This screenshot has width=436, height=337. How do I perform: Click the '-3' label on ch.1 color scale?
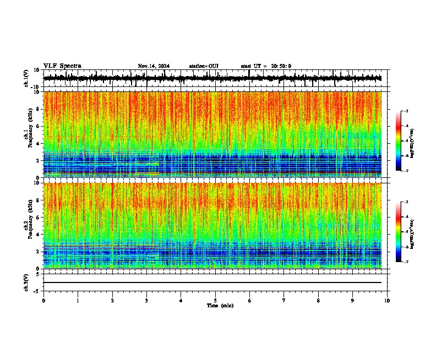406,111
